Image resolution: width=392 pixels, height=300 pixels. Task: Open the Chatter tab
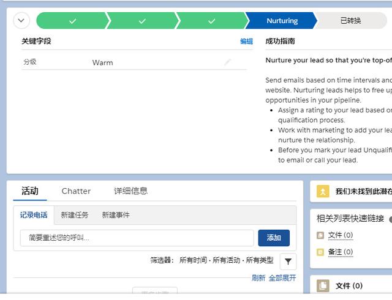point(76,191)
